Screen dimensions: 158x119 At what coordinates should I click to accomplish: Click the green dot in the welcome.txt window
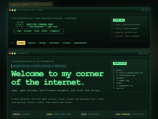click(15, 53)
